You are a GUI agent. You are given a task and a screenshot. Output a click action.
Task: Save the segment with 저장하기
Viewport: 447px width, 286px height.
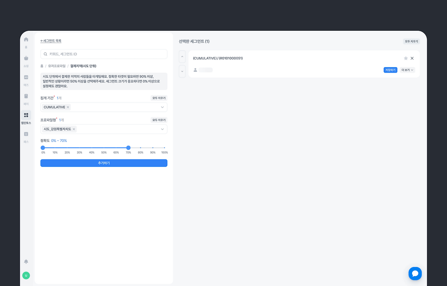point(390,70)
